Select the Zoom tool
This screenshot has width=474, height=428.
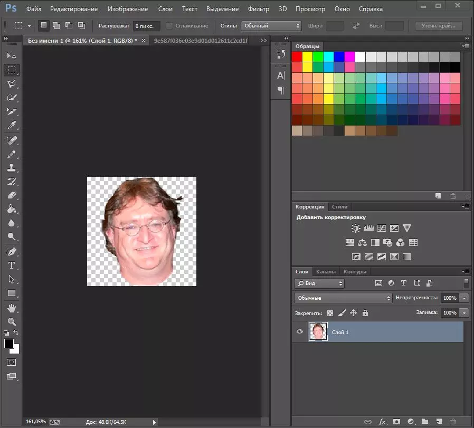pyautogui.click(x=12, y=321)
